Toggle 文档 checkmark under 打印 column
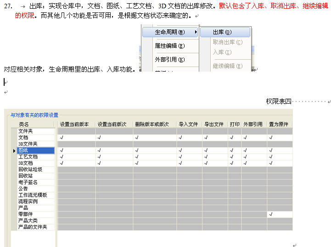Image resolution: width=331 pixels, height=247 pixels. coord(234,137)
